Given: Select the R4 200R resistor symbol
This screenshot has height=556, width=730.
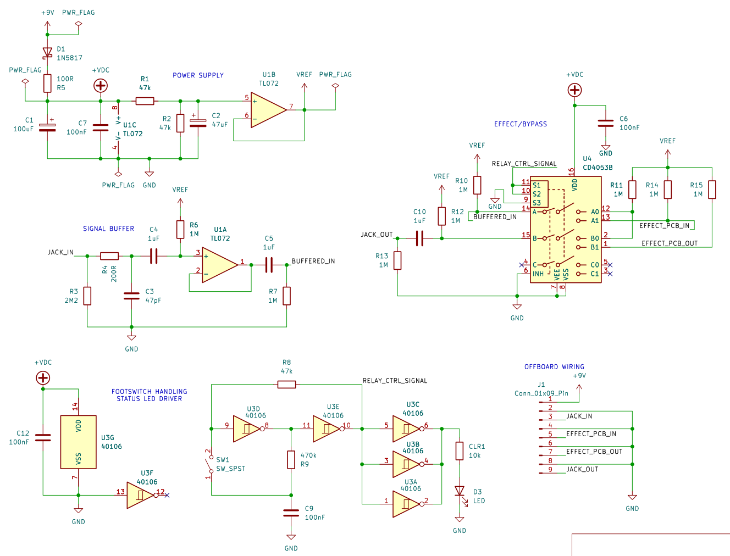Looking at the screenshot, I should [109, 256].
